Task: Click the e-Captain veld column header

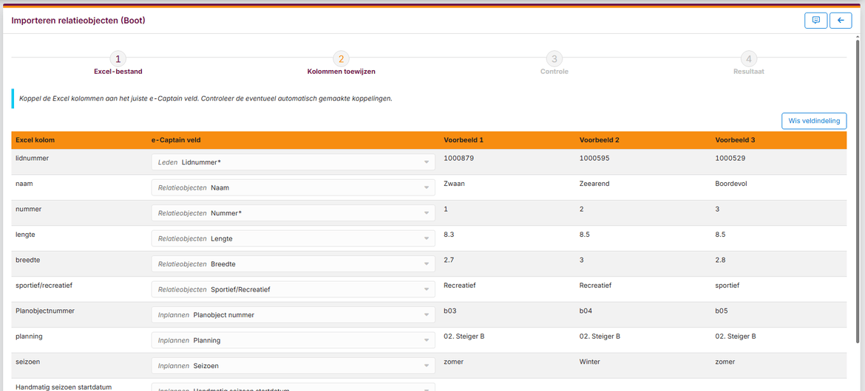Action: [x=174, y=140]
